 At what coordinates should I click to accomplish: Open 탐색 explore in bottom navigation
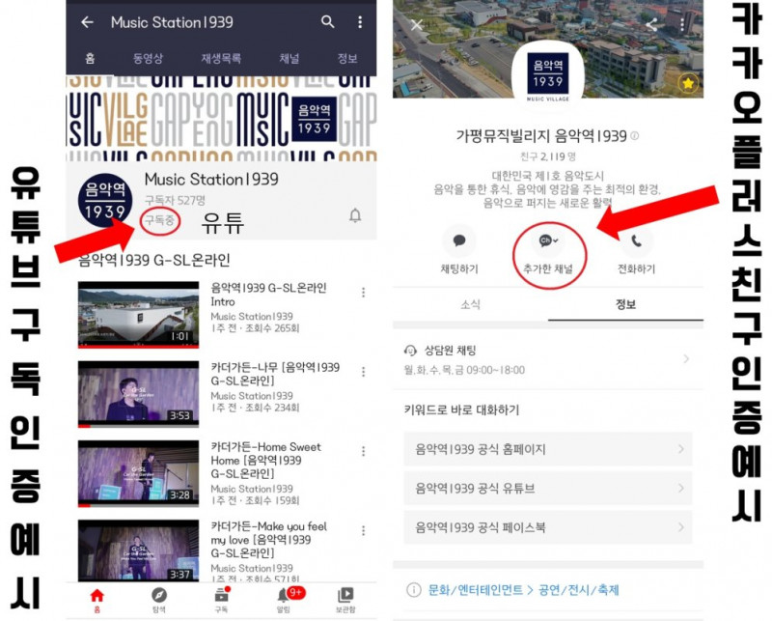(x=158, y=600)
